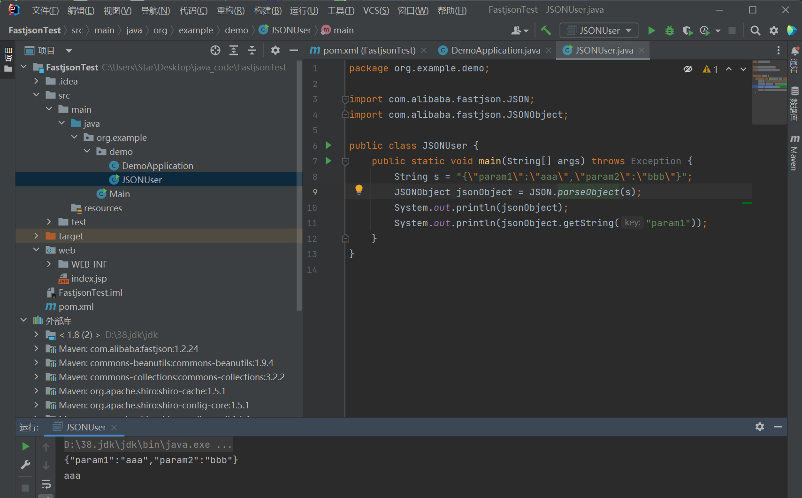Image resolution: width=802 pixels, height=498 pixels.
Task: Collapse the web folder node
Action: (x=36, y=250)
